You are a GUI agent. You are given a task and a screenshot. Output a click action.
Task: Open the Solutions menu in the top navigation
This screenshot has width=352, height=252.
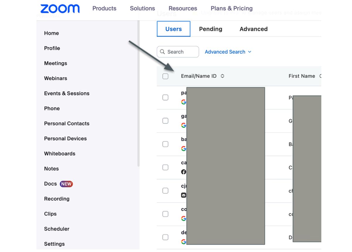(x=143, y=9)
